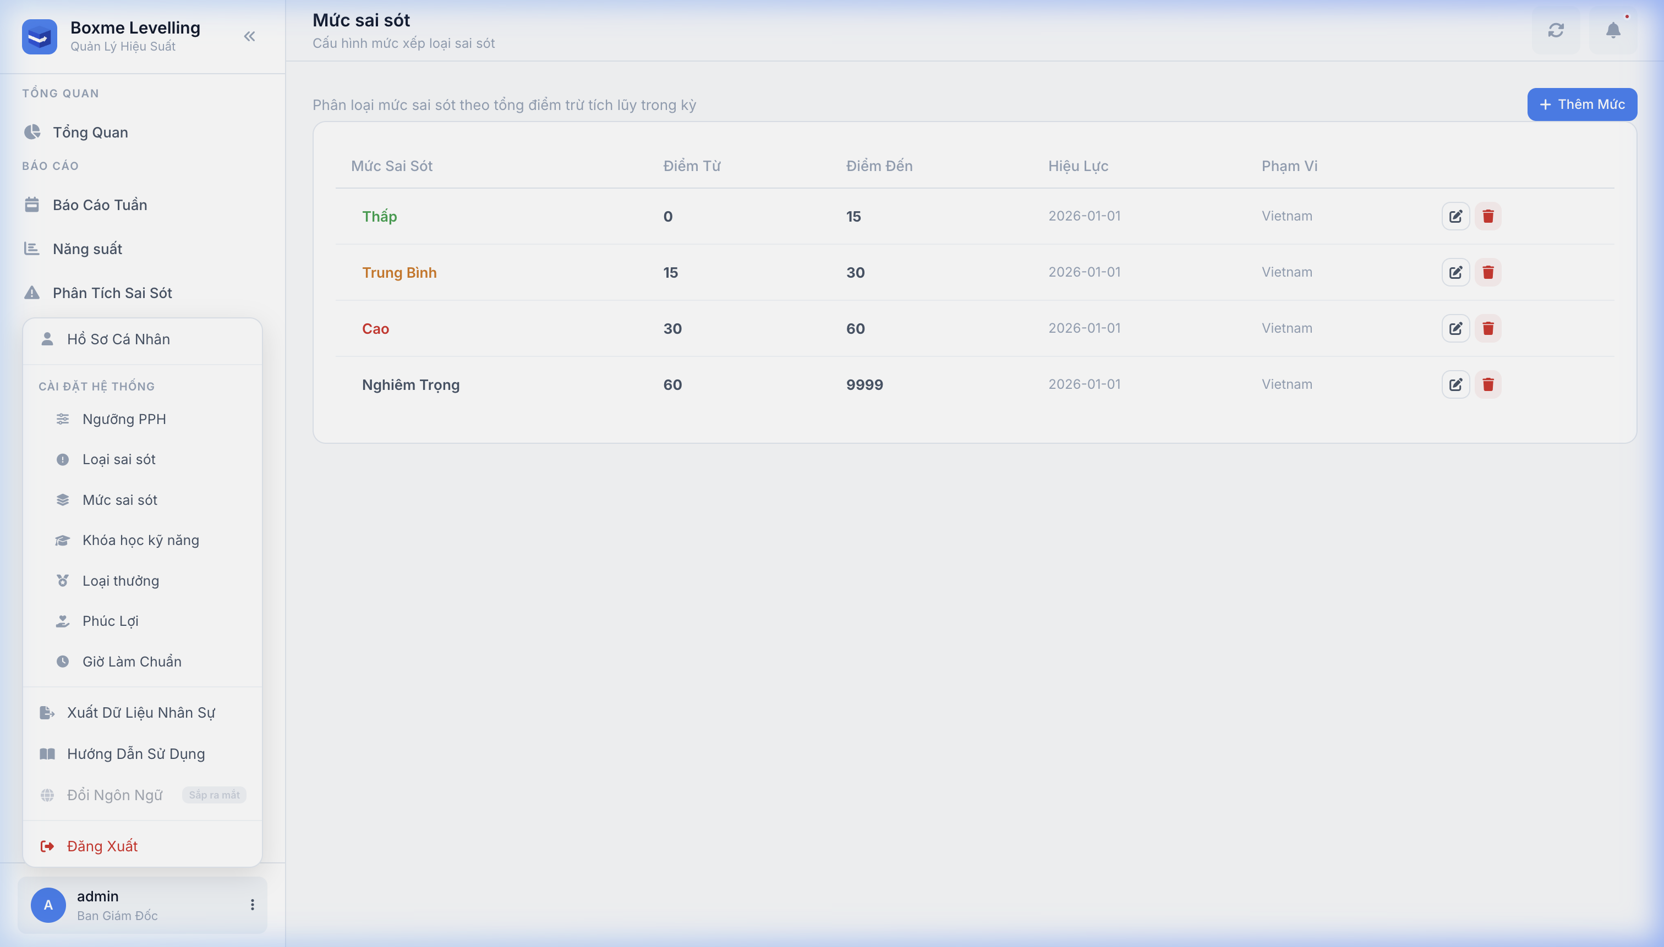Click Đăng Xuất to log out
The height and width of the screenshot is (947, 1664).
click(102, 846)
